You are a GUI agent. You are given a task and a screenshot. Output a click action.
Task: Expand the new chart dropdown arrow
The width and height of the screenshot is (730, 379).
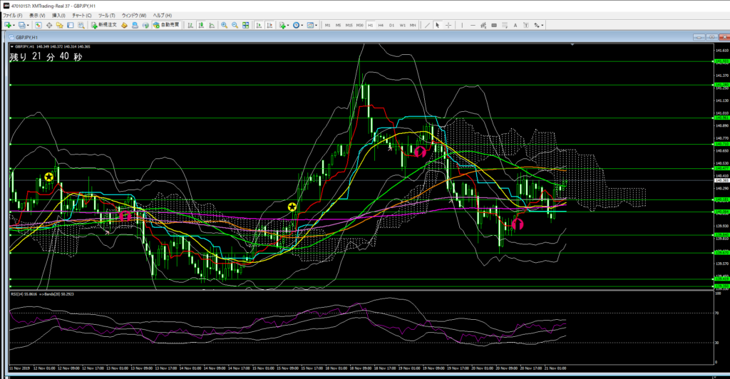14,25
